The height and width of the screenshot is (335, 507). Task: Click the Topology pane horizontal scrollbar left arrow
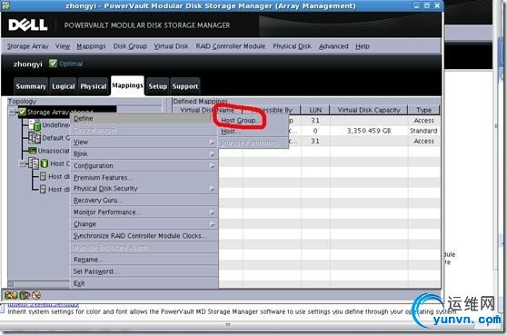11,284
